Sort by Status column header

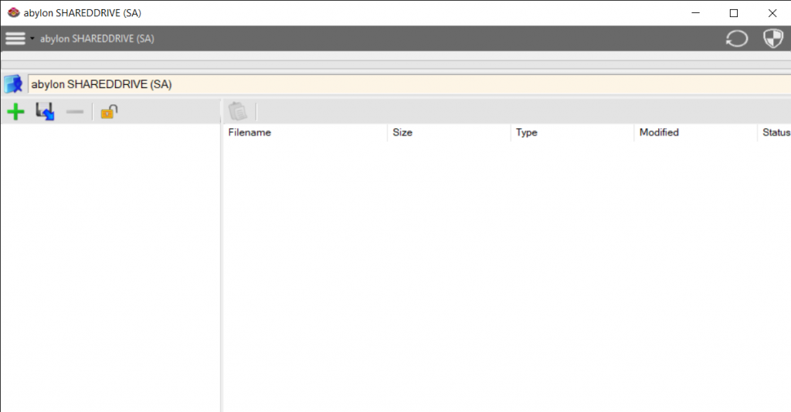(x=774, y=133)
